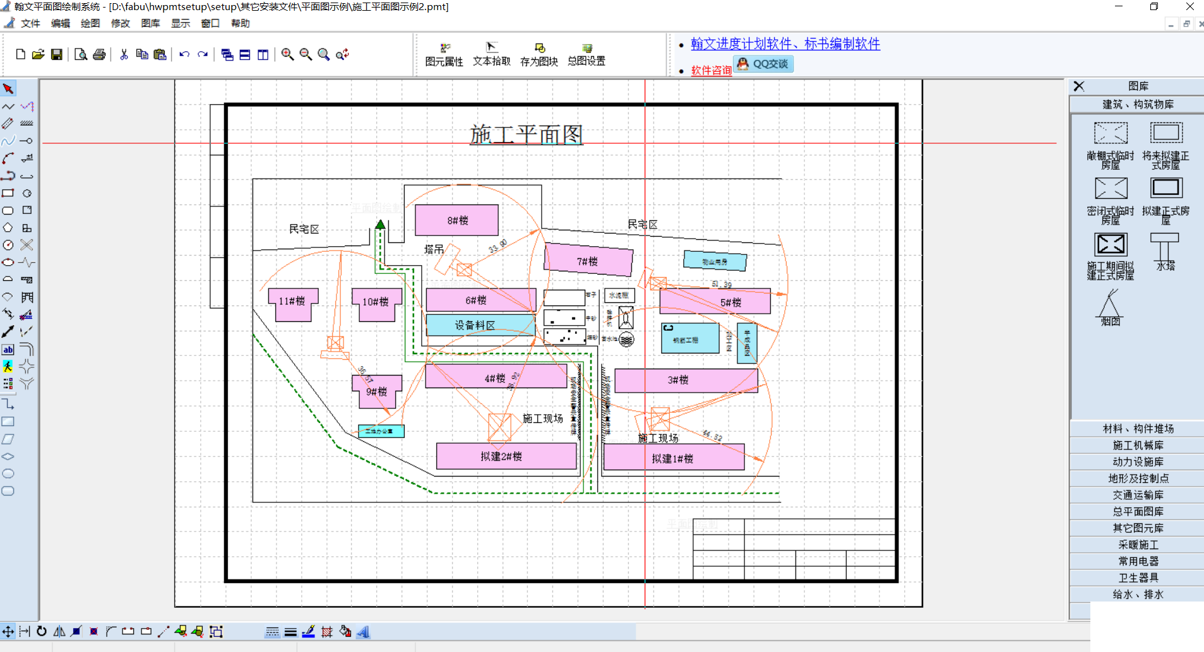The height and width of the screenshot is (652, 1204).
Task: Click the Paste clipboard icon
Action: (x=160, y=54)
